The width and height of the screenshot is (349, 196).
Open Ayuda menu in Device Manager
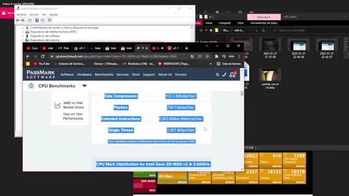pyautogui.click(x=53, y=15)
